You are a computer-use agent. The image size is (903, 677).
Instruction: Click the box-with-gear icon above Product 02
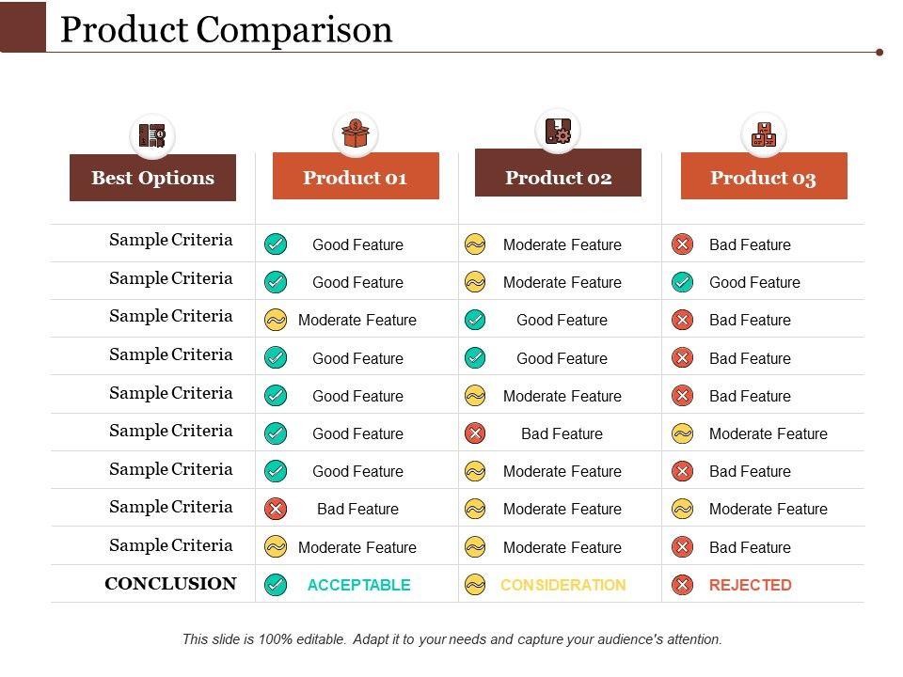(558, 132)
